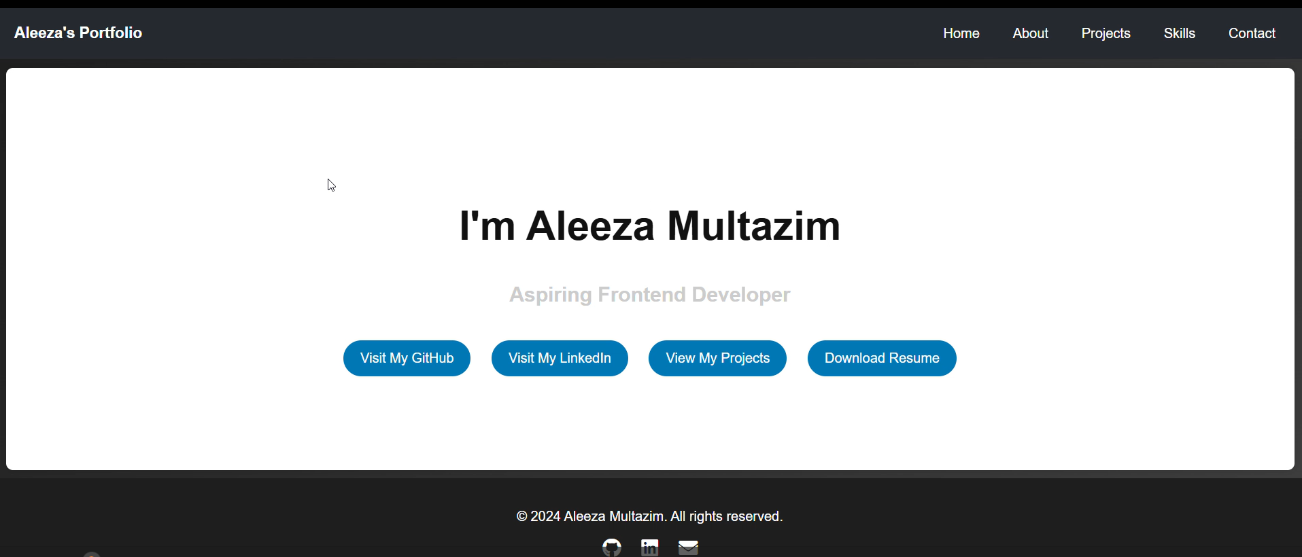Open the Contact page from the top menu
The width and height of the screenshot is (1302, 557).
[1251, 33]
